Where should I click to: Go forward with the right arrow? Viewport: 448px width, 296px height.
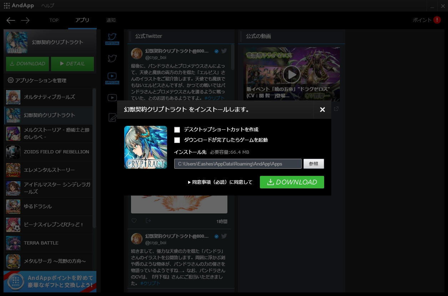[x=25, y=20]
